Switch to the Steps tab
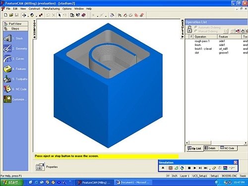The height and width of the screenshot is (186, 248). [x=15, y=29]
